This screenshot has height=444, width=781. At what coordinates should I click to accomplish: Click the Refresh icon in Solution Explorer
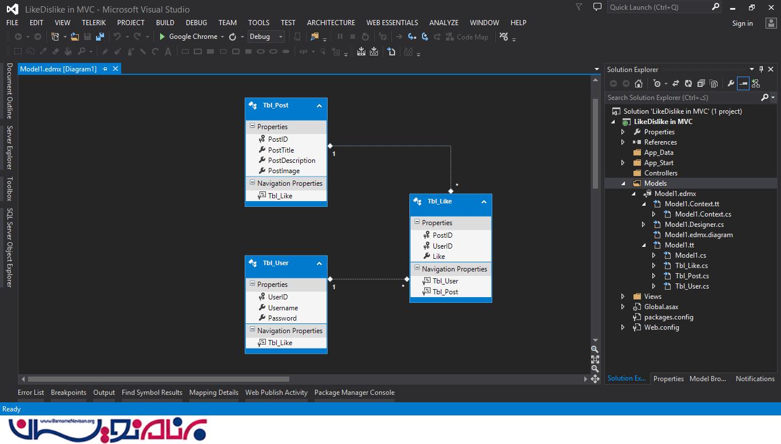click(x=688, y=83)
